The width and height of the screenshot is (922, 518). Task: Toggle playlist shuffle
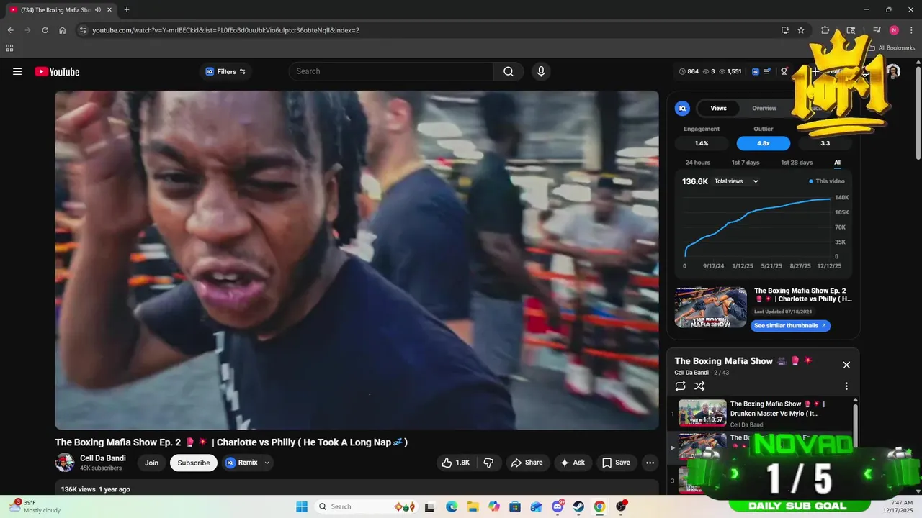click(x=699, y=386)
